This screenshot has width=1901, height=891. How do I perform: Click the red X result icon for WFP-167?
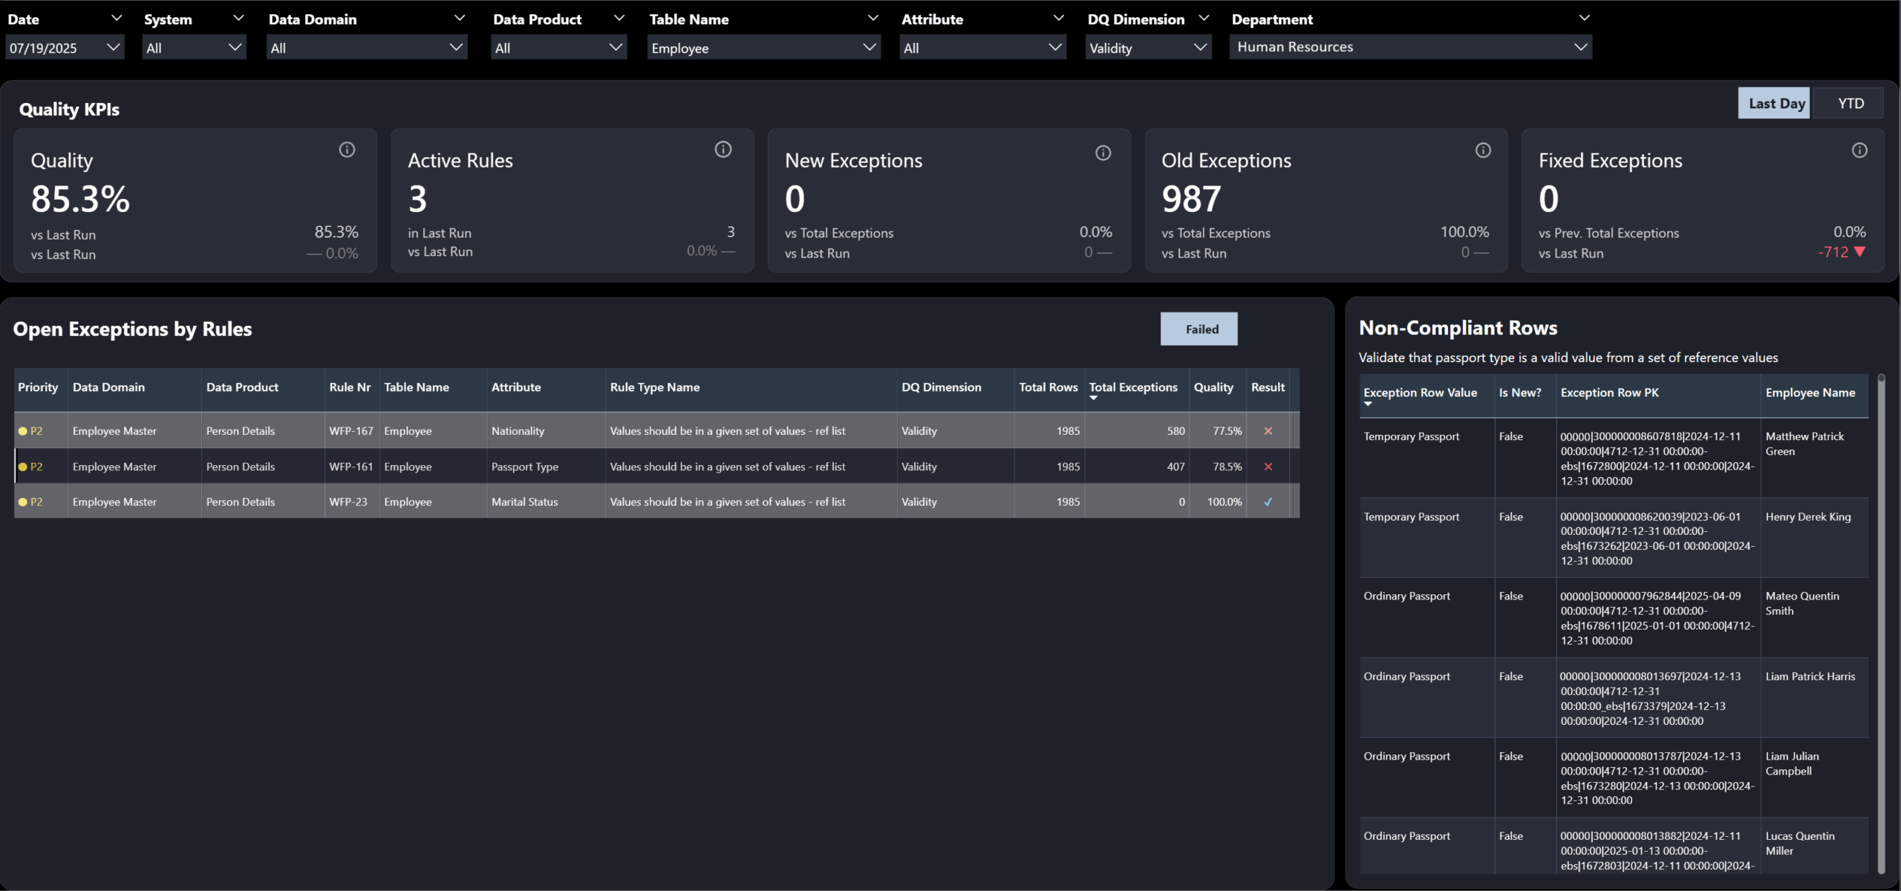(1268, 430)
